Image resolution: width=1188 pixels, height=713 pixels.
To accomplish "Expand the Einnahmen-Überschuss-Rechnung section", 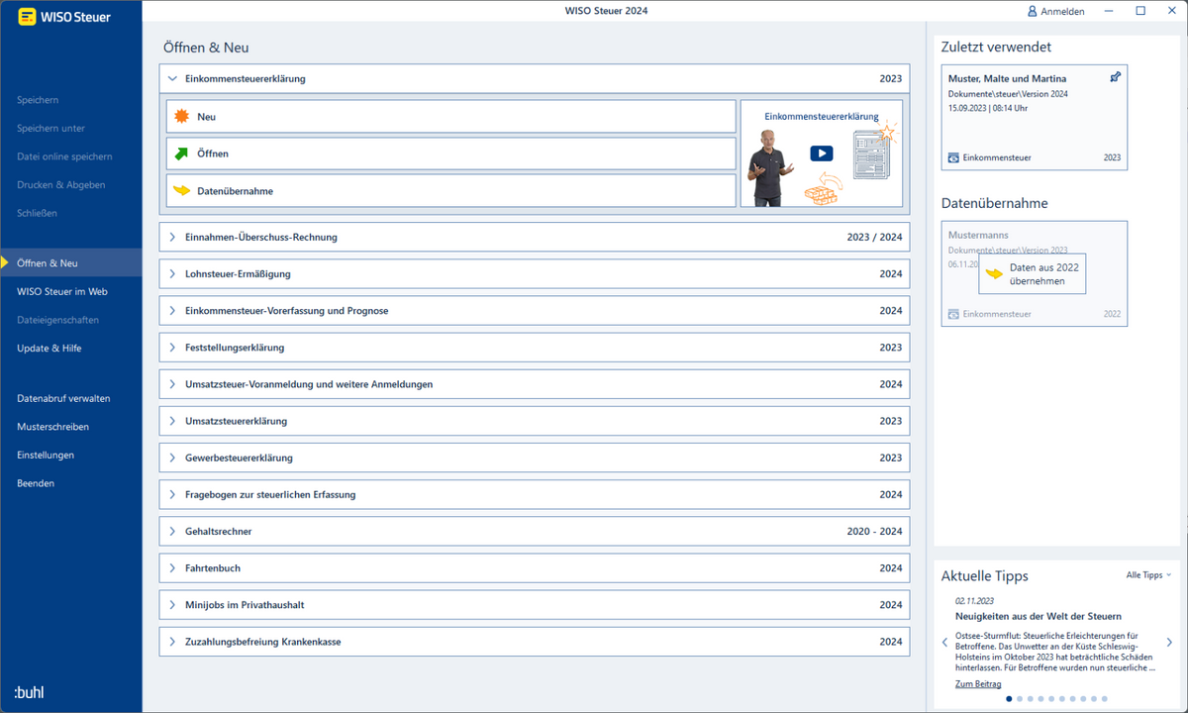I will [x=535, y=237].
